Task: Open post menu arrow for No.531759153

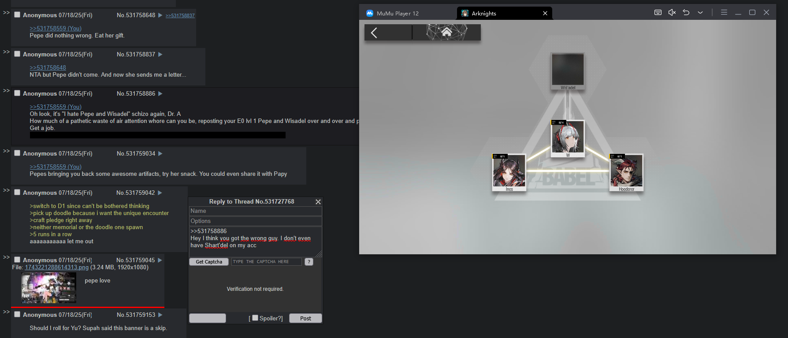Action: 160,315
